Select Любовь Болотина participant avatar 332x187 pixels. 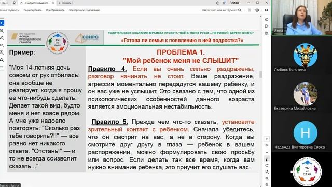[306, 55]
